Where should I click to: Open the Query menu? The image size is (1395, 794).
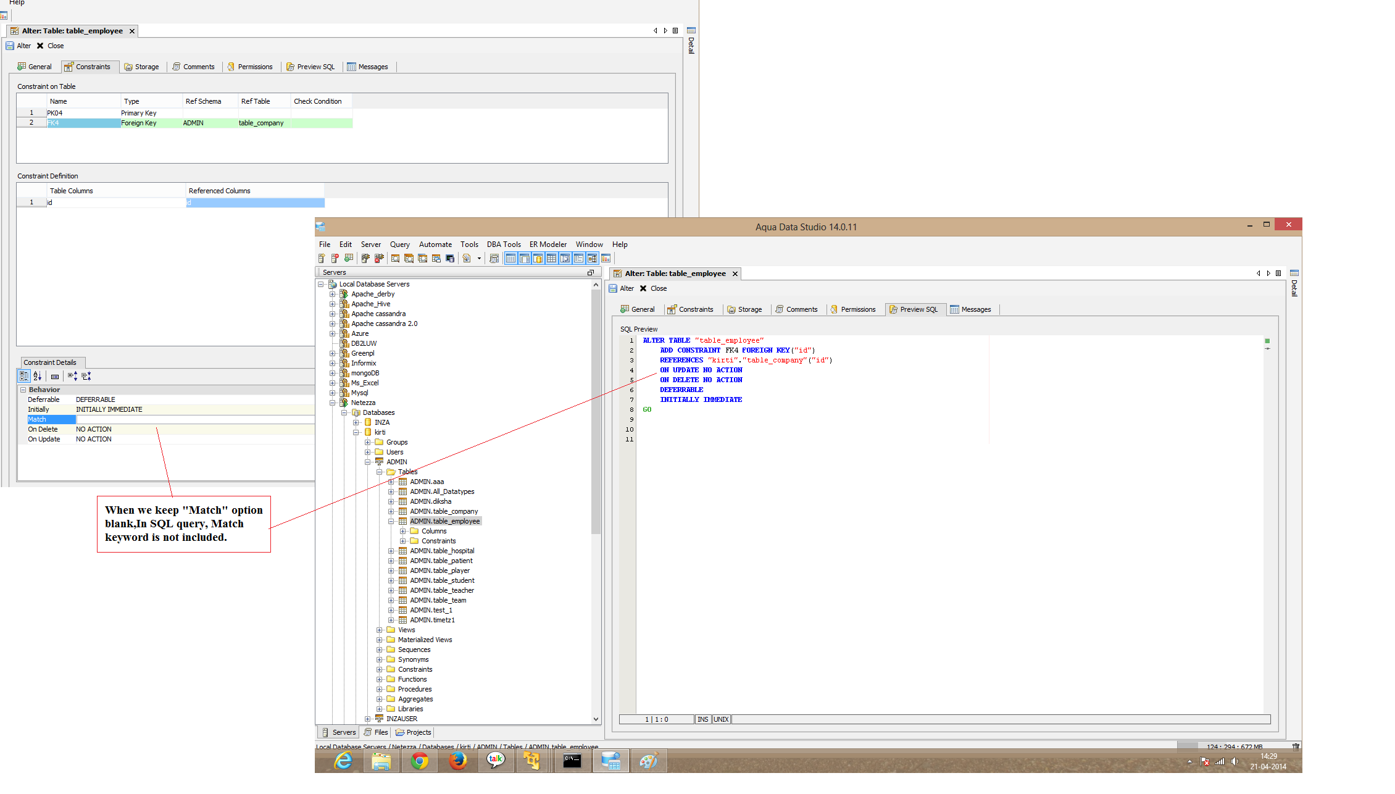click(400, 244)
